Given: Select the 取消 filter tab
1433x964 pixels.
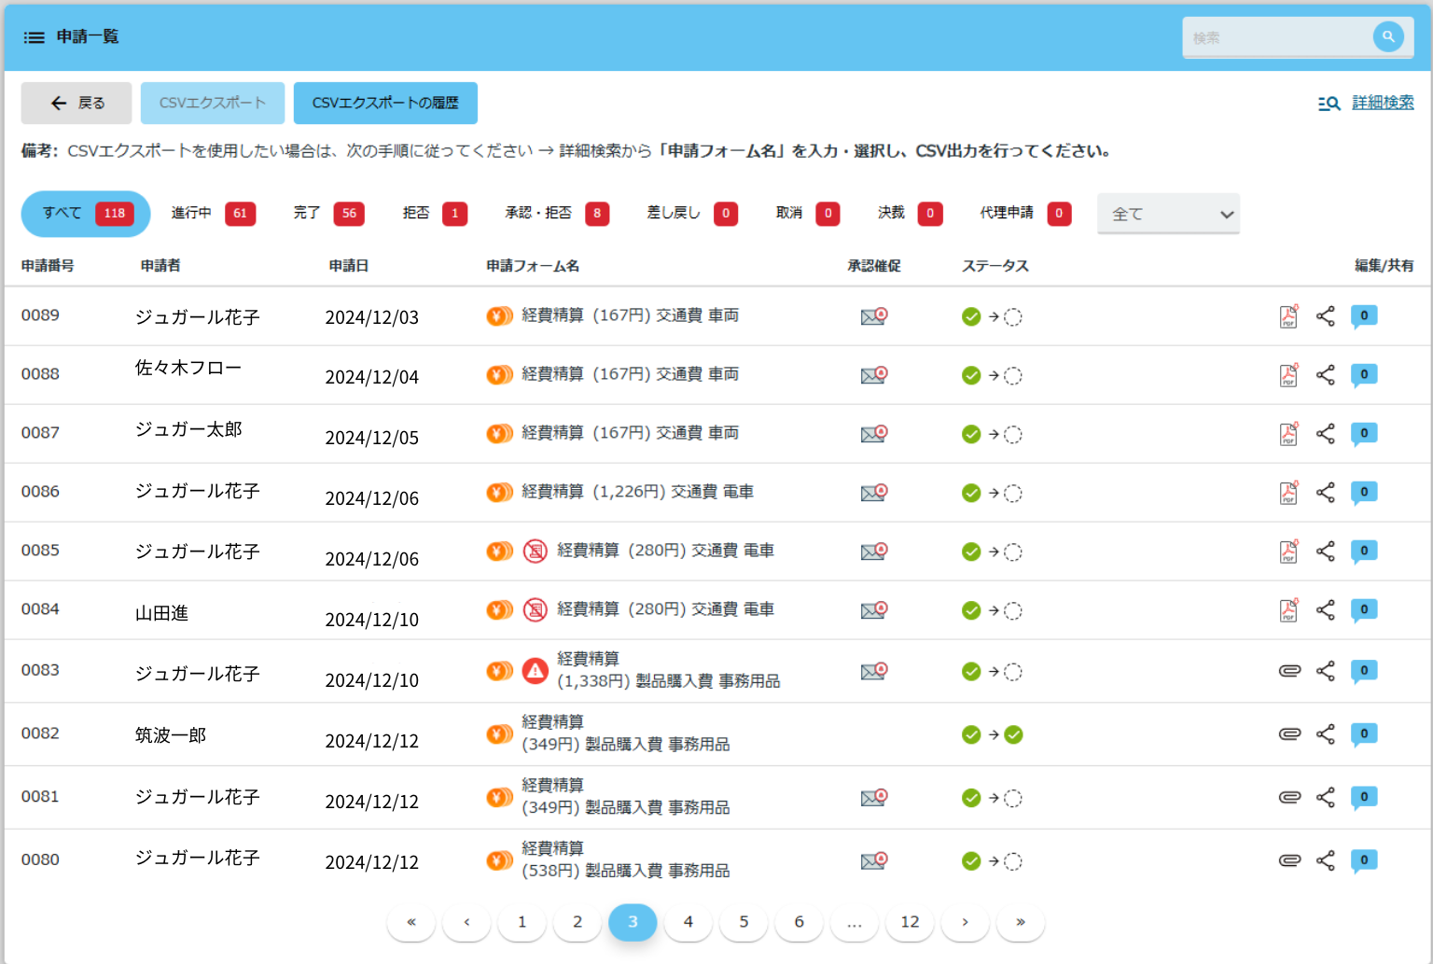Looking at the screenshot, I should click(807, 214).
